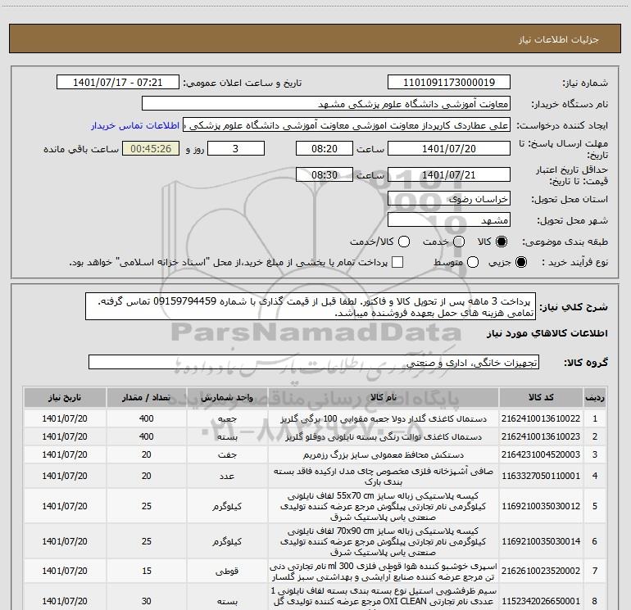631x610 pixels.
Task: Click the remaining days field showing 3
Action: coord(236,148)
